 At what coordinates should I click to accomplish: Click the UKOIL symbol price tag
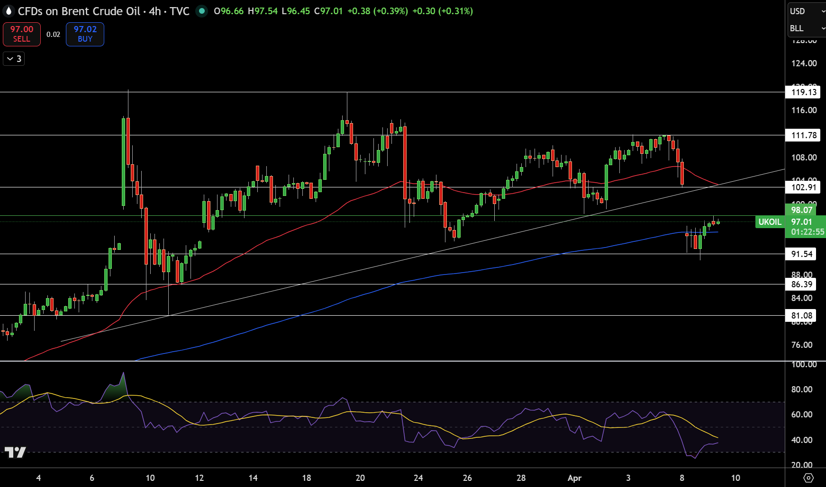click(x=770, y=222)
